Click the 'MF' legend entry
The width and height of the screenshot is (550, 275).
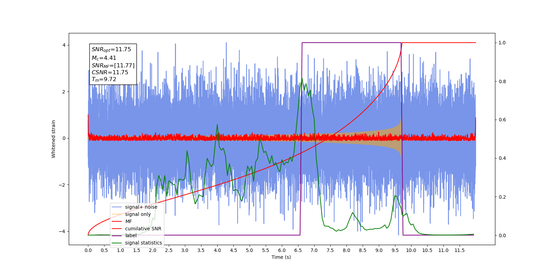point(122,221)
